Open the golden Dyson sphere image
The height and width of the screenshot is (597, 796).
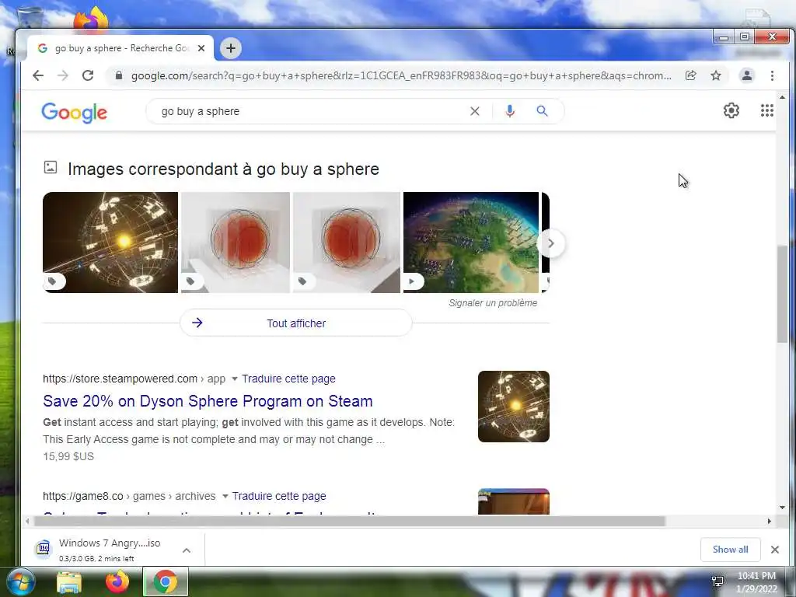click(x=110, y=243)
